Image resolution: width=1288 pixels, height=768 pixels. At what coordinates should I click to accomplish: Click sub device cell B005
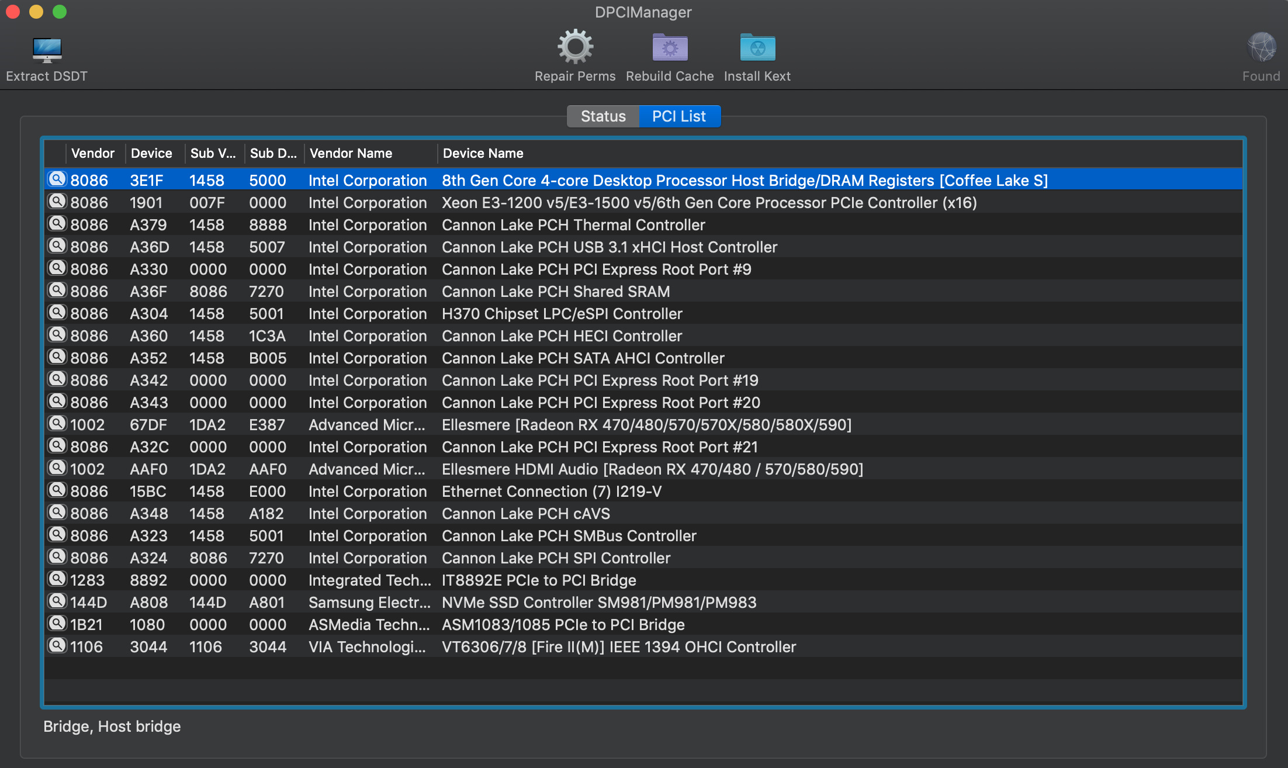pos(268,358)
